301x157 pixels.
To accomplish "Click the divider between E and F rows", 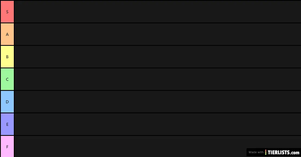I will coord(150,135).
